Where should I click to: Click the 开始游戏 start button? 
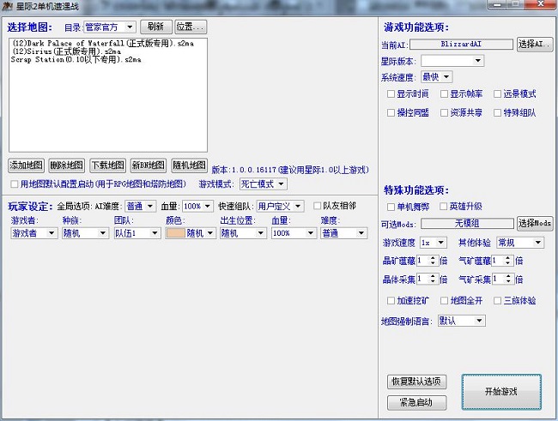501,392
